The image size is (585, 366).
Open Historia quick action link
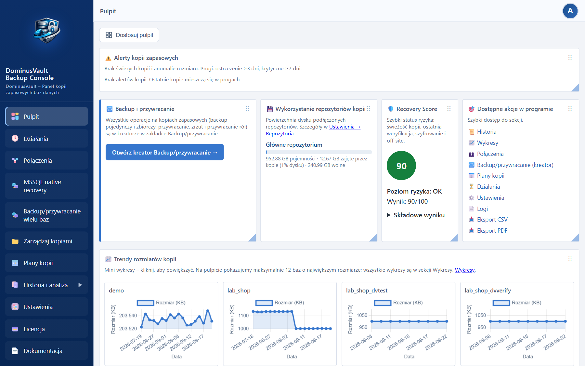pos(487,132)
